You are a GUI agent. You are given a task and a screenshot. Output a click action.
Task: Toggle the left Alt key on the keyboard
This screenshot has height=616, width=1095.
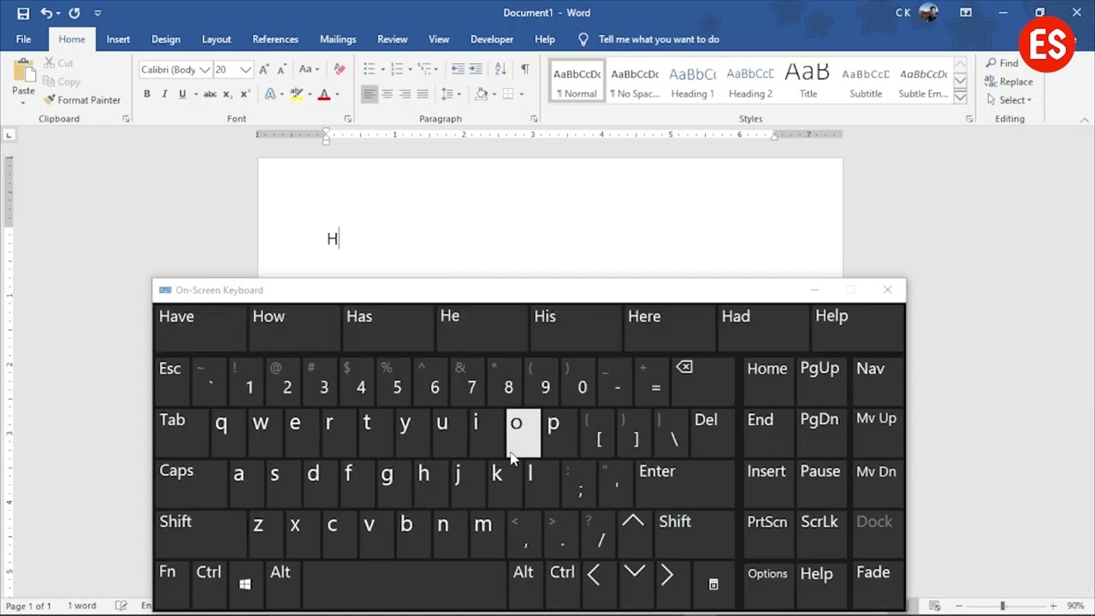click(281, 583)
